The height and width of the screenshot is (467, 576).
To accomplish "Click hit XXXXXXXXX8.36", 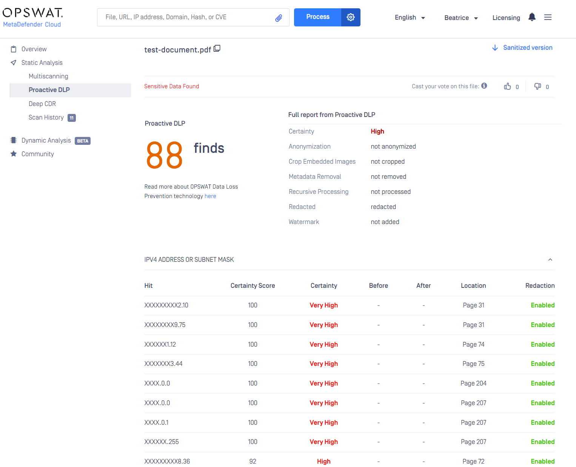I will [167, 461].
